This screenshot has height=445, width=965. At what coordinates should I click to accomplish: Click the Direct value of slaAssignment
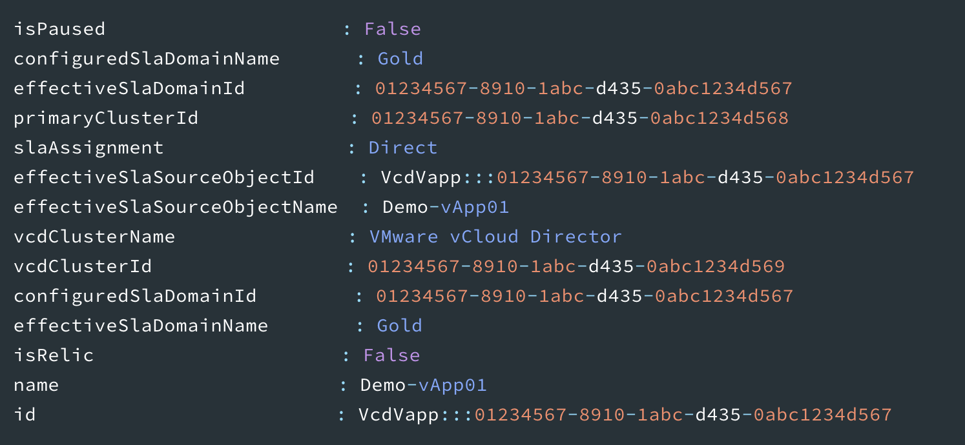click(x=403, y=148)
